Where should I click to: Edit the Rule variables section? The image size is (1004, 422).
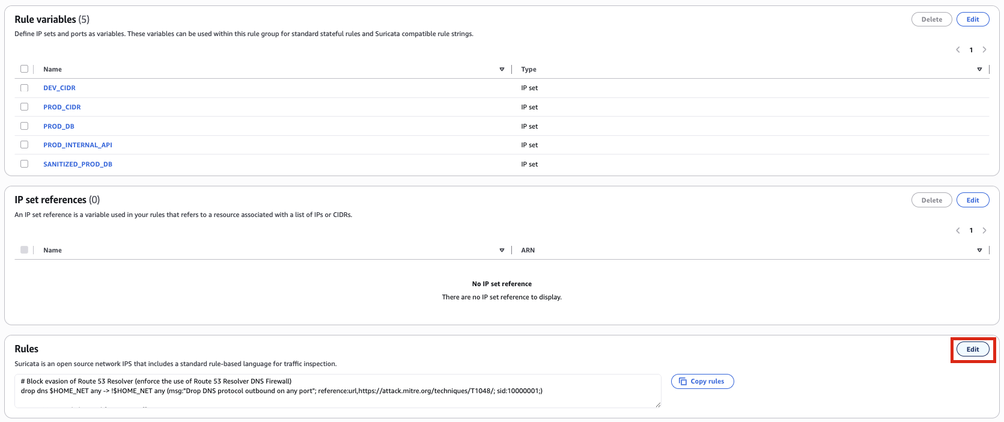pos(972,19)
